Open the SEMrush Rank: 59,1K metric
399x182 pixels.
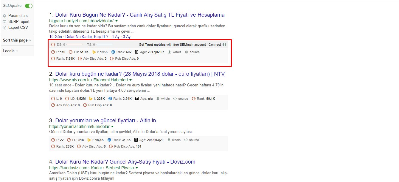tap(204, 99)
